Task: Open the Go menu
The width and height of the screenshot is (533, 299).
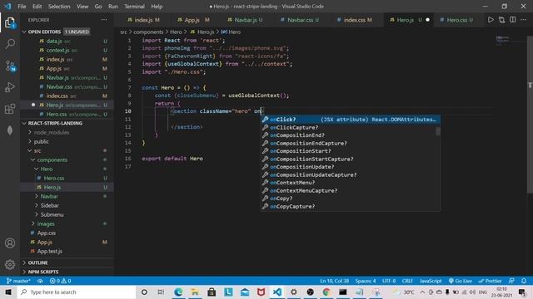Action: 98,7
